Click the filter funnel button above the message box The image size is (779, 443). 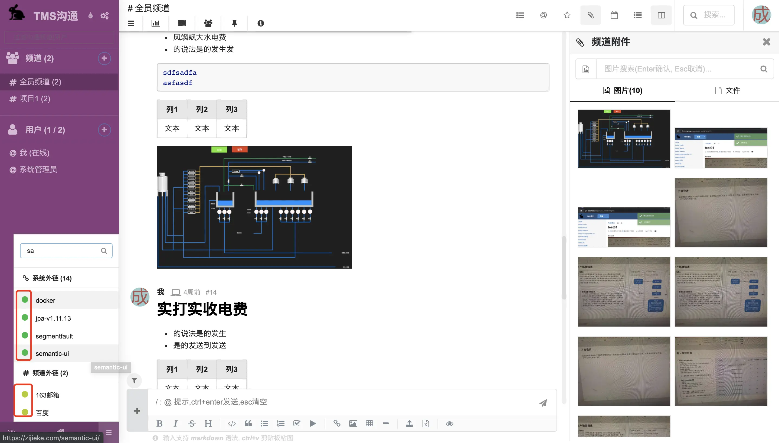click(x=134, y=380)
